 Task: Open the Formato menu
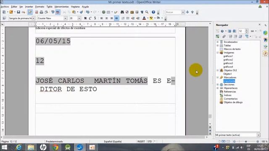click(x=40, y=7)
